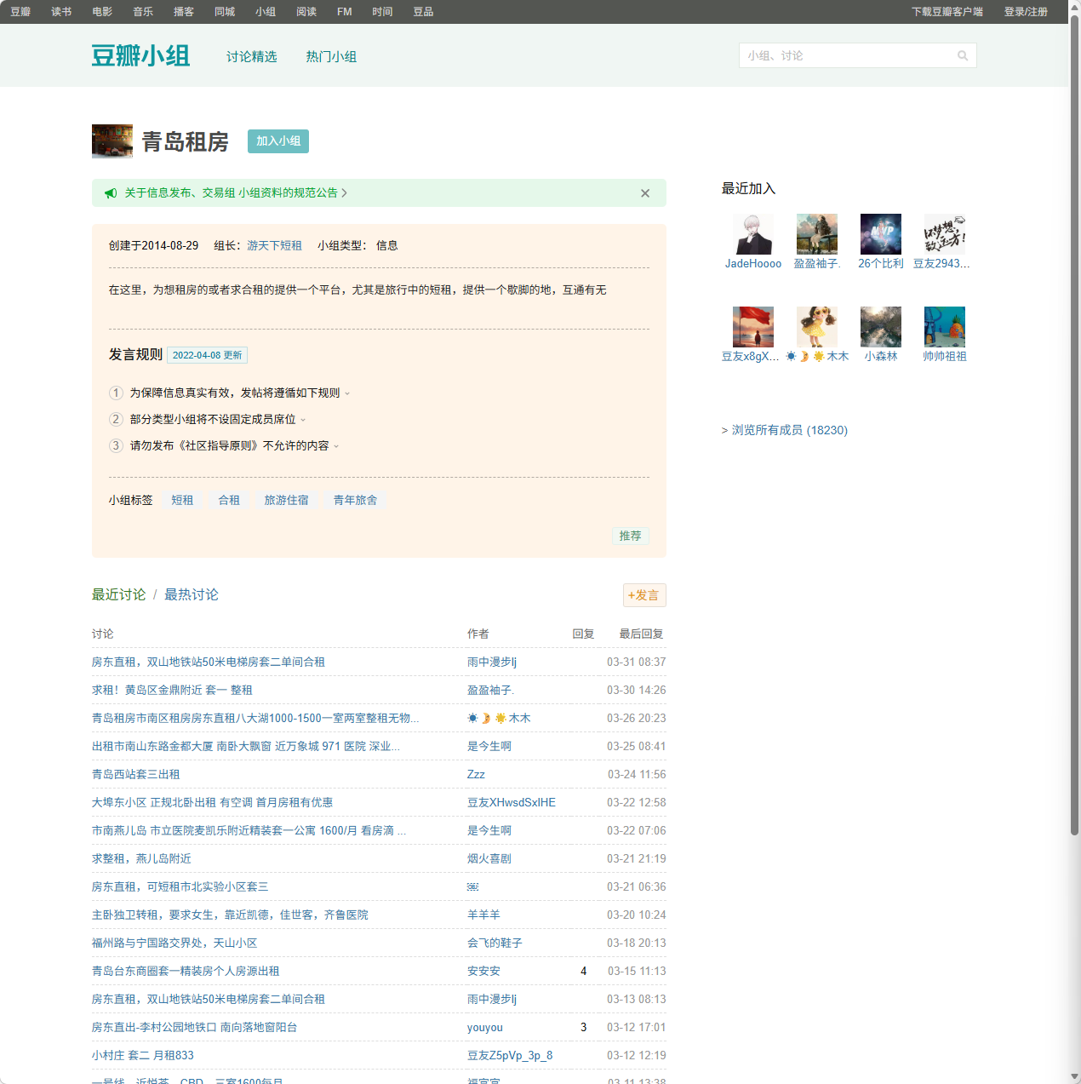Click the 豆瓣小组 logo
This screenshot has height=1084, width=1081.
(x=140, y=56)
